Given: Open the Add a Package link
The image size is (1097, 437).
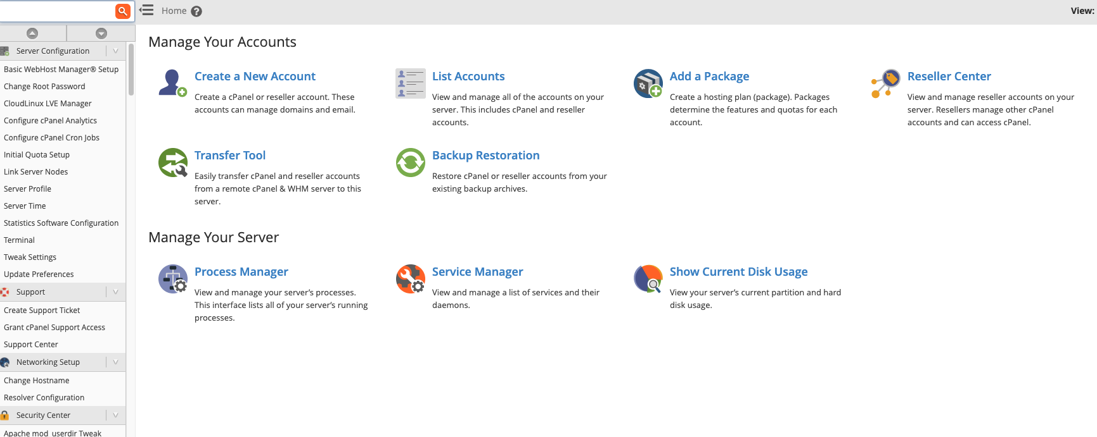Looking at the screenshot, I should click(709, 77).
